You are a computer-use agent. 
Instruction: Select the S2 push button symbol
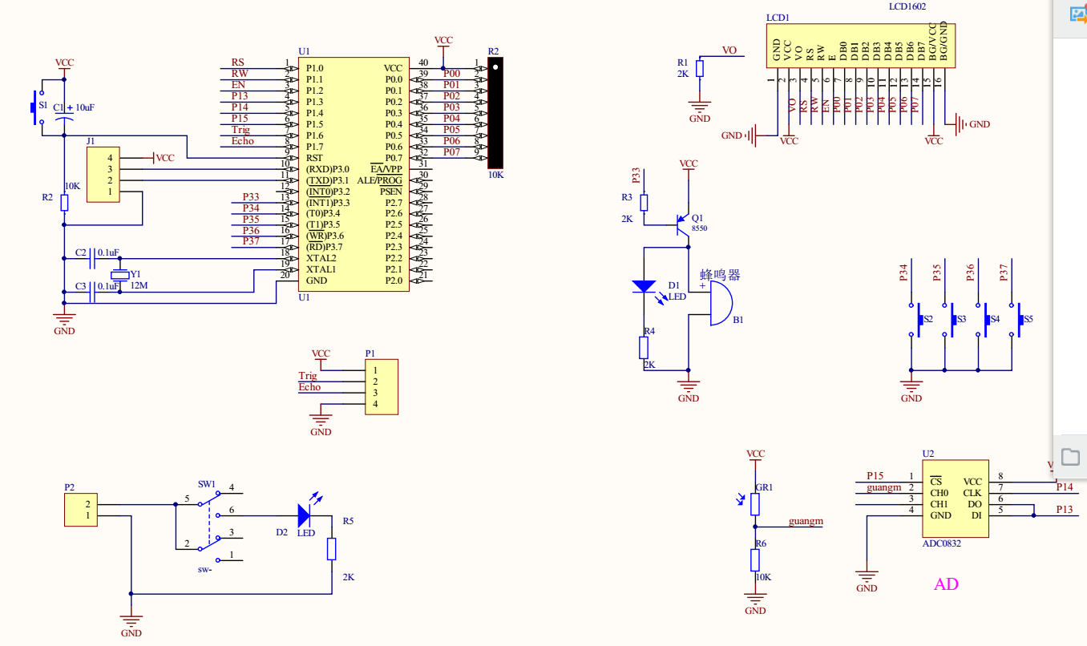tap(916, 320)
